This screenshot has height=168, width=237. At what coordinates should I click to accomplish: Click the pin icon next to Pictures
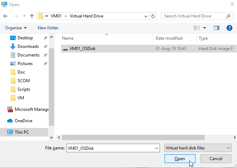tap(45, 64)
